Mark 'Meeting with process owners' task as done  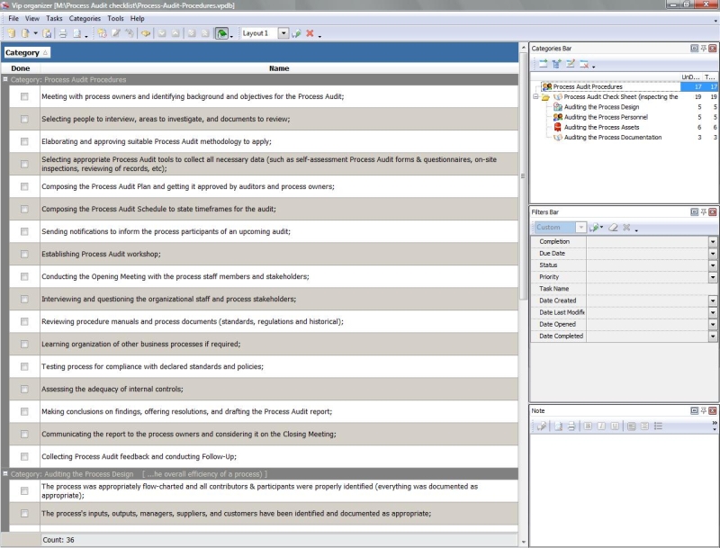(x=24, y=96)
